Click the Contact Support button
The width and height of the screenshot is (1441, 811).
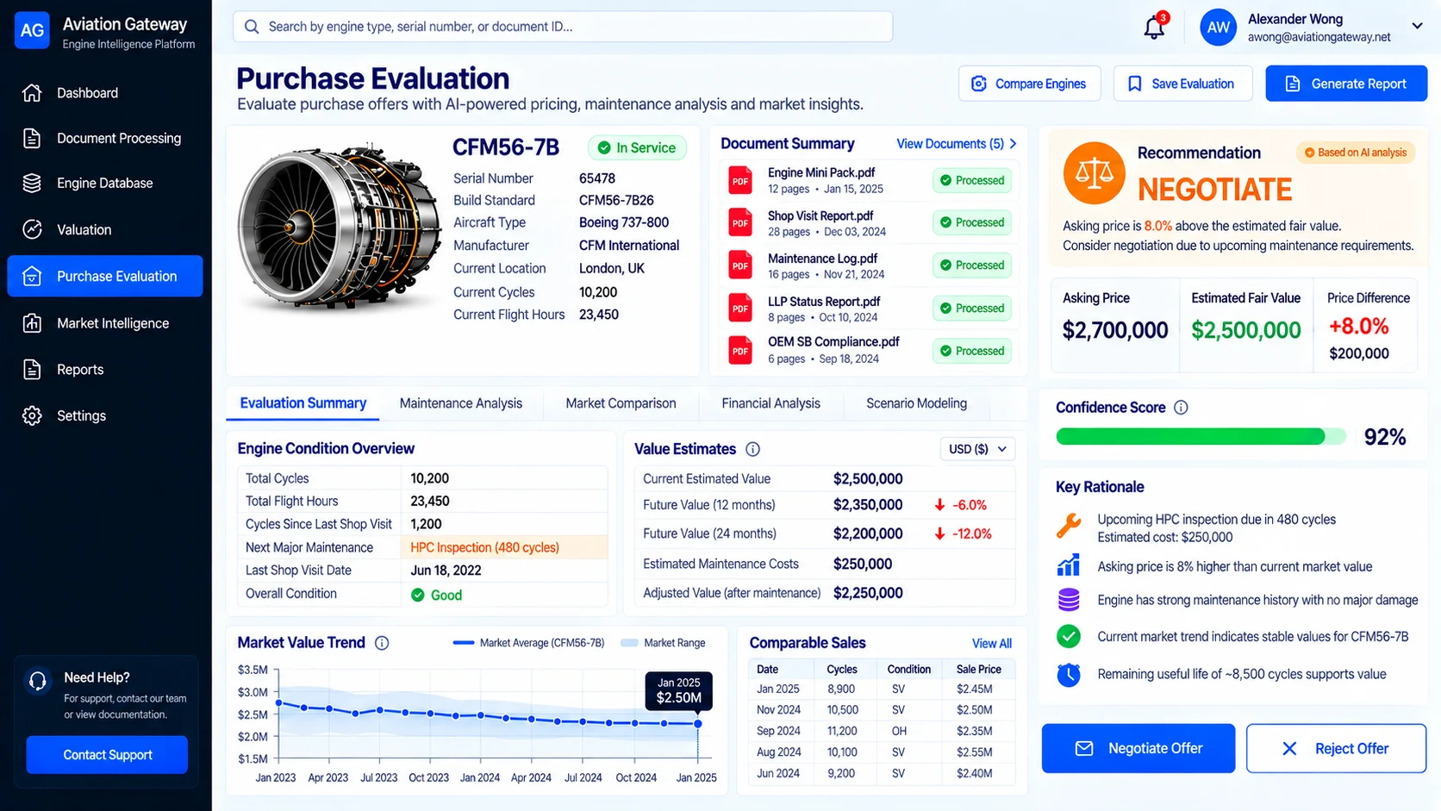(x=107, y=755)
